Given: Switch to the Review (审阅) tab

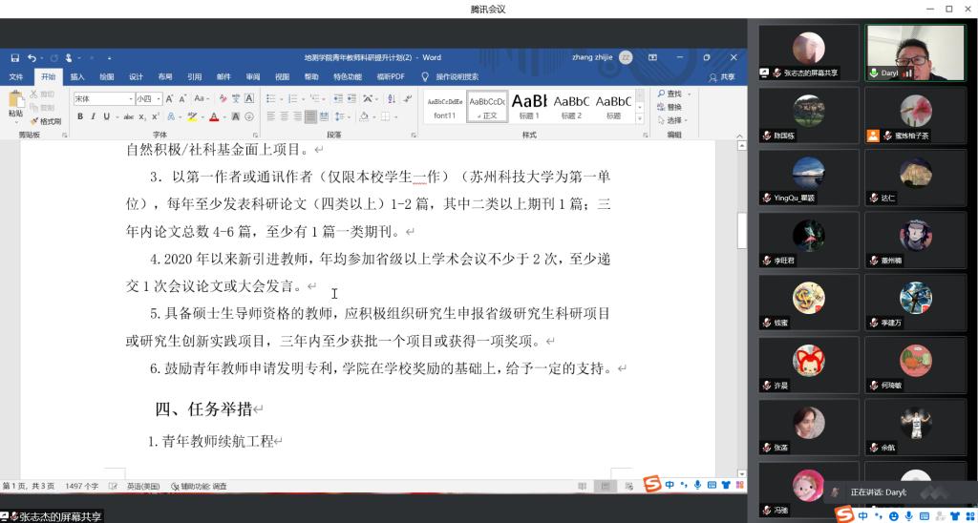Looking at the screenshot, I should point(252,76).
